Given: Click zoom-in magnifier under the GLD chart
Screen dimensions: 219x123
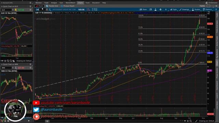Looking at the screenshot, I should pyautogui.click(x=8, y=61).
